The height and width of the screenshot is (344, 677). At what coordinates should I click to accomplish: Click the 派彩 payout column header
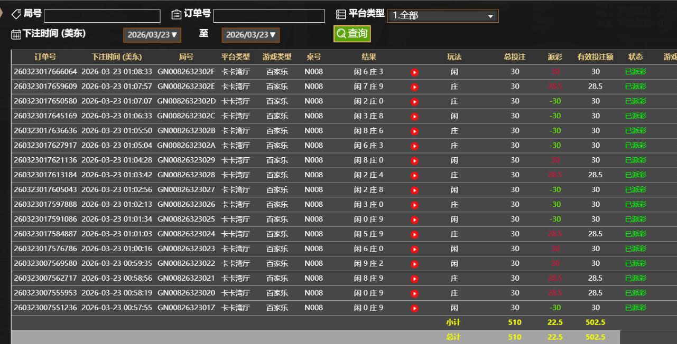(555, 57)
